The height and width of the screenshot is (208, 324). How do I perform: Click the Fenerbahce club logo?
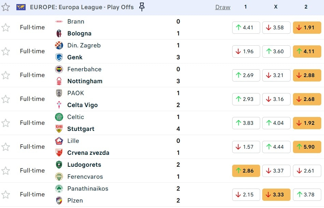(x=59, y=69)
